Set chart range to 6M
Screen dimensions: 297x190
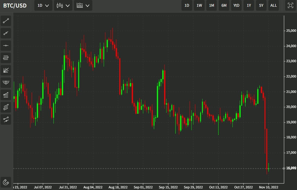pos(224,5)
